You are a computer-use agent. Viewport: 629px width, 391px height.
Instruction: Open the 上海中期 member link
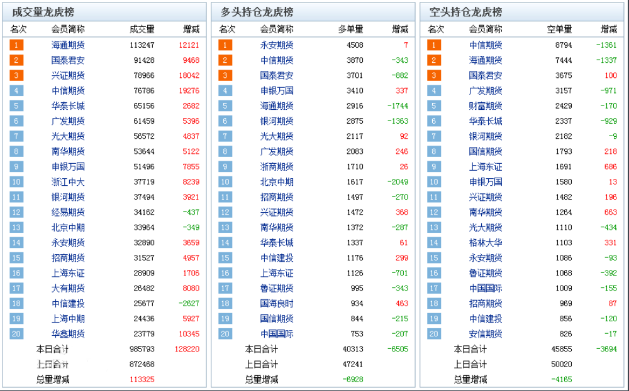coord(68,319)
